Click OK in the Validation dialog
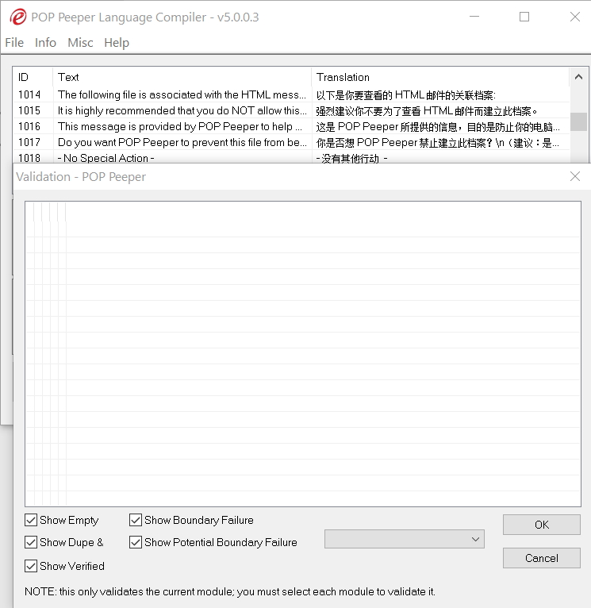Image resolution: width=591 pixels, height=608 pixels. pyautogui.click(x=541, y=525)
